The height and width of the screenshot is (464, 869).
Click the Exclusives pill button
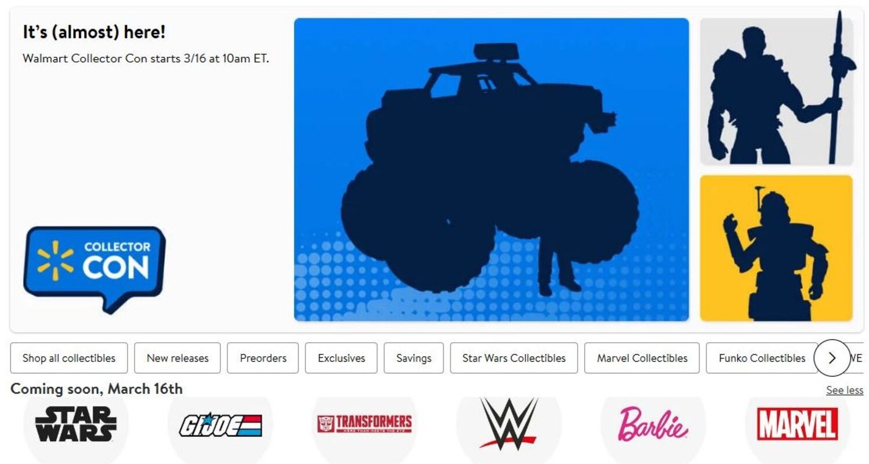tap(341, 358)
